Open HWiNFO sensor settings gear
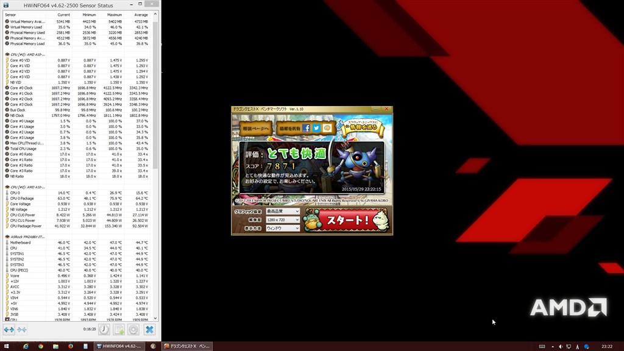624x351 pixels. 133,330
